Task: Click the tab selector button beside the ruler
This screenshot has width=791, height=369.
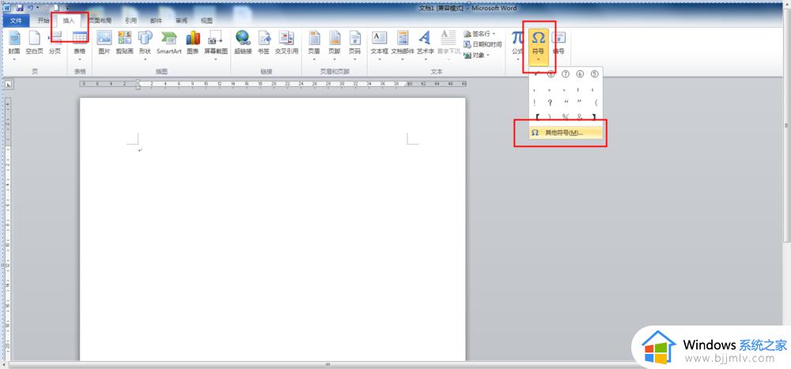Action: (x=9, y=85)
